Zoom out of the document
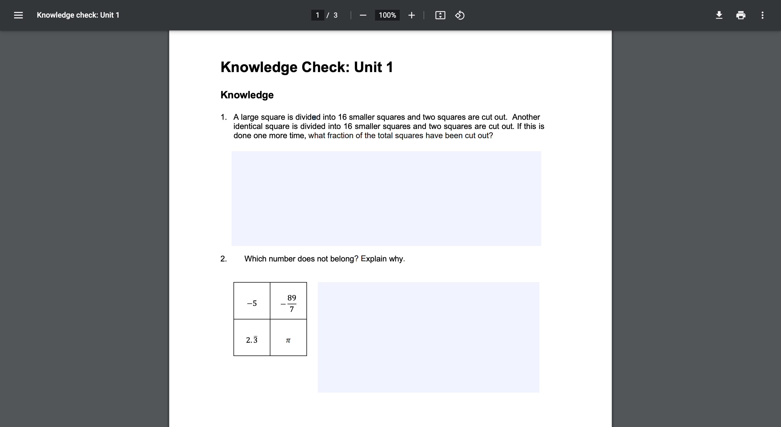Image resolution: width=781 pixels, height=427 pixels. [x=363, y=15]
